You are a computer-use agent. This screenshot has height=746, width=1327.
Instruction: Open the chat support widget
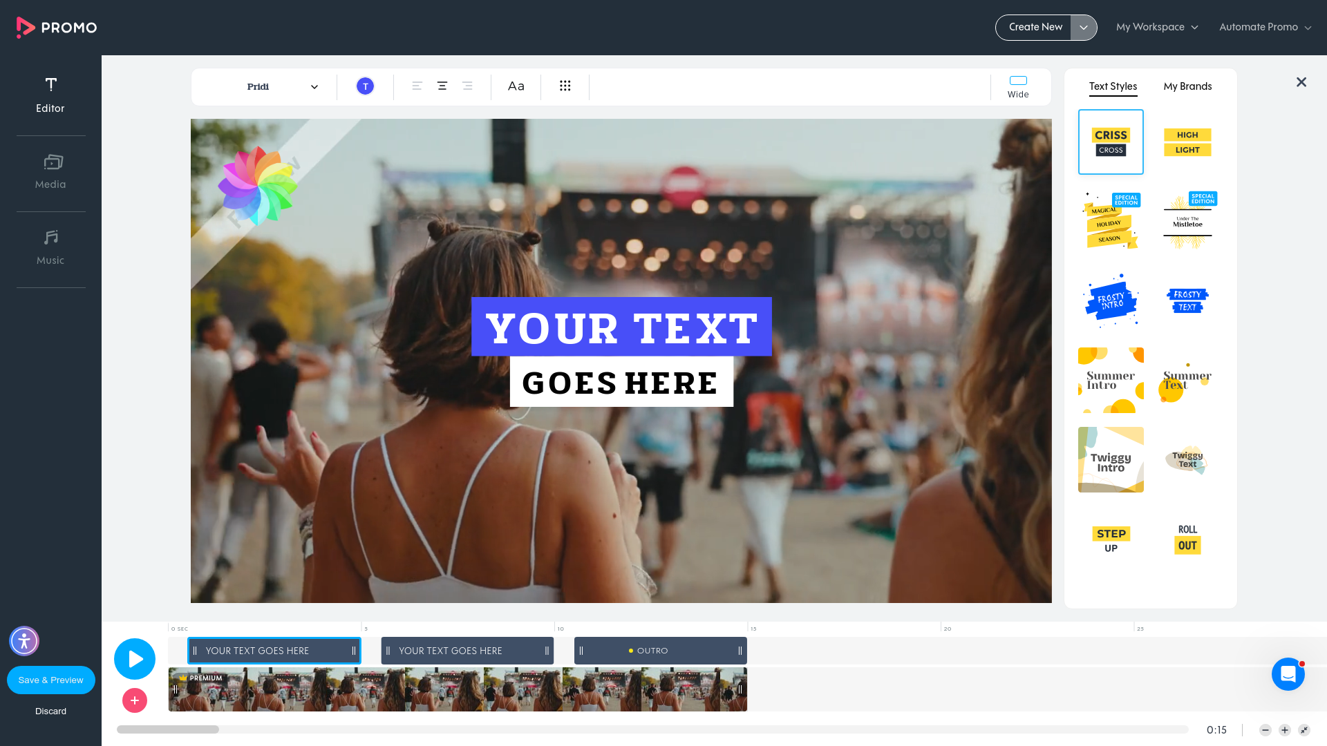tap(1288, 674)
